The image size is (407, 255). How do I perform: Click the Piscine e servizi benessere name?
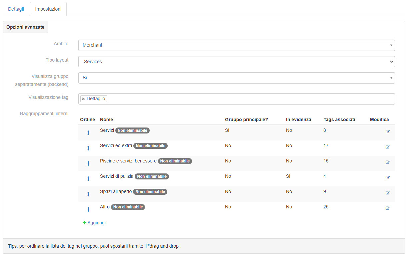pyautogui.click(x=128, y=161)
